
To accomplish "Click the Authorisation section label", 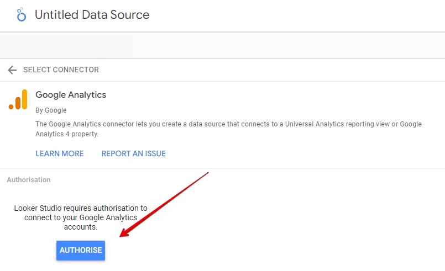I will (29, 180).
